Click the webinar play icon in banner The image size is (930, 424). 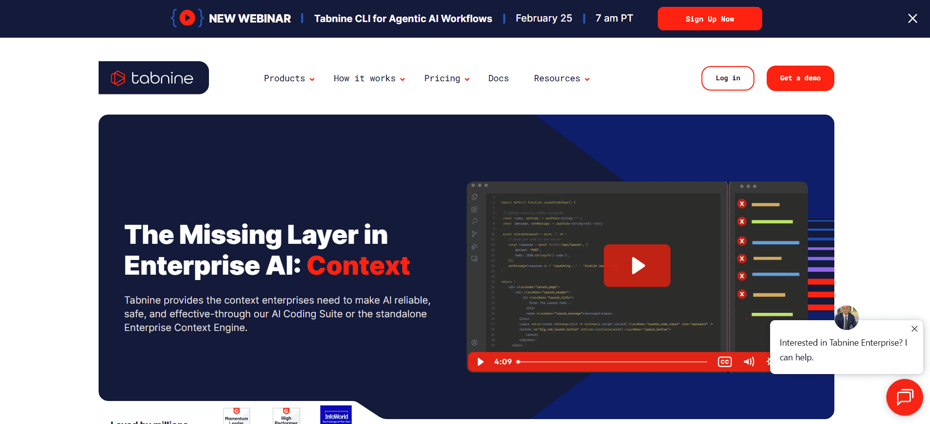pyautogui.click(x=187, y=18)
